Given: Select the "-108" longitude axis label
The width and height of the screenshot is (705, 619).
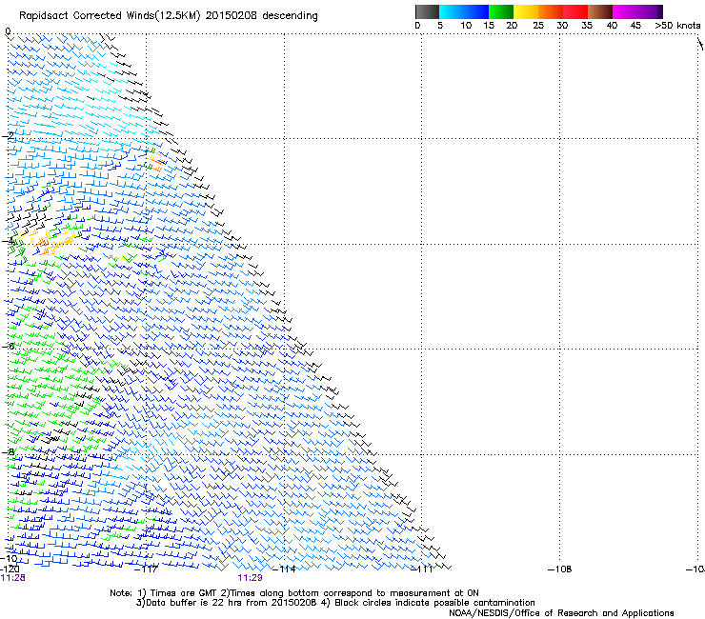Looking at the screenshot, I should click(x=560, y=569).
